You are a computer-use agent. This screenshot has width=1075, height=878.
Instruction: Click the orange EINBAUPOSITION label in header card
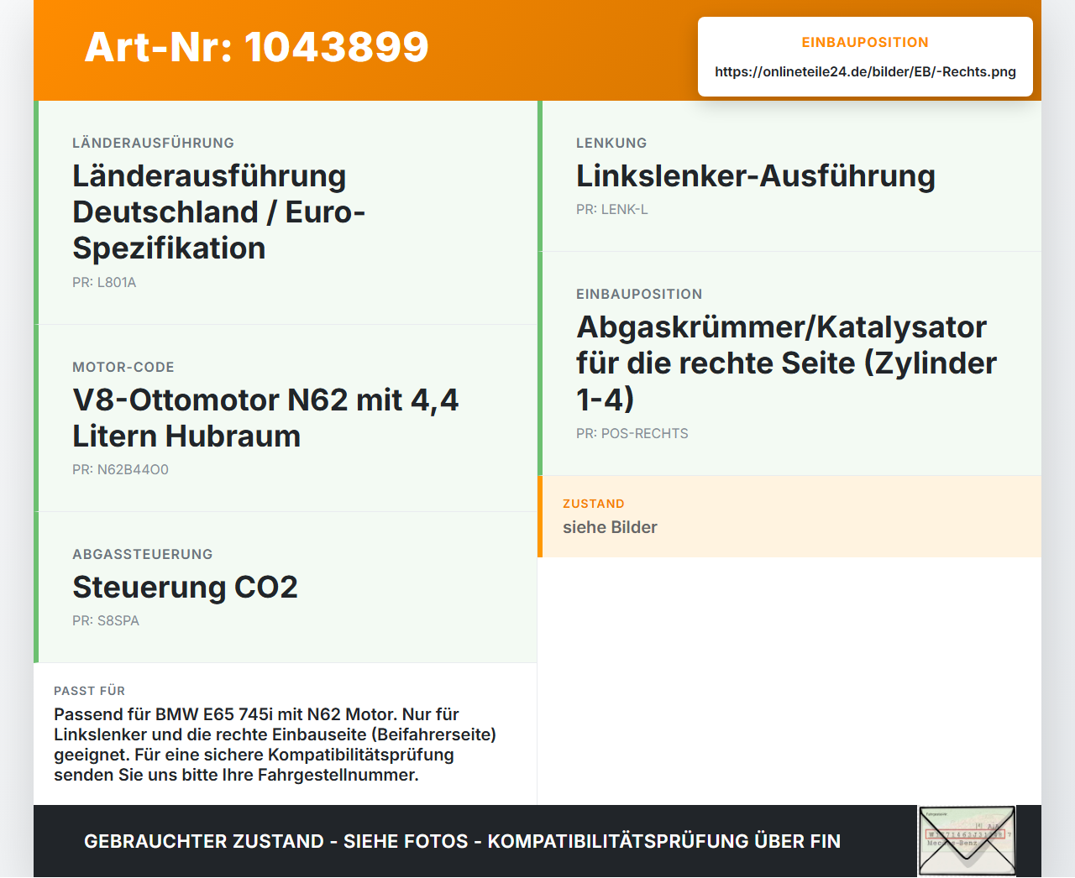[865, 42]
